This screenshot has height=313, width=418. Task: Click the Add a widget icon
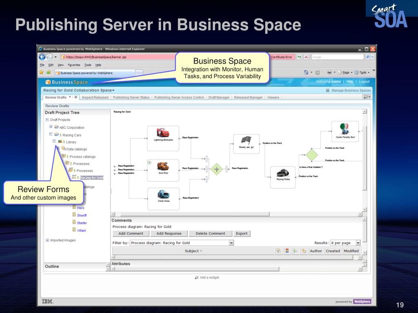(196, 277)
